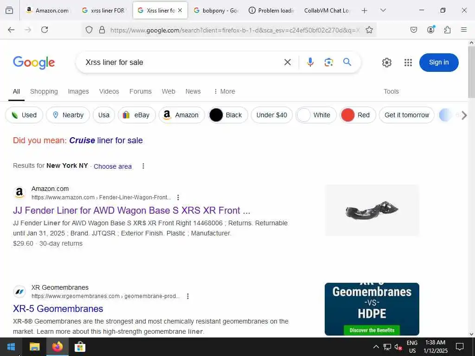Clear the Google search box
Image resolution: width=475 pixels, height=356 pixels.
(x=288, y=63)
